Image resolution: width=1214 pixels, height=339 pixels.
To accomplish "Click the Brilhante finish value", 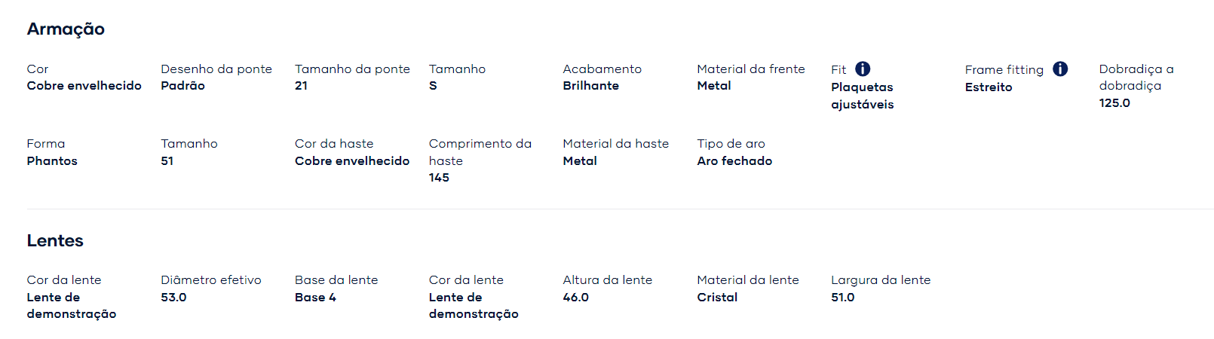I will point(590,86).
